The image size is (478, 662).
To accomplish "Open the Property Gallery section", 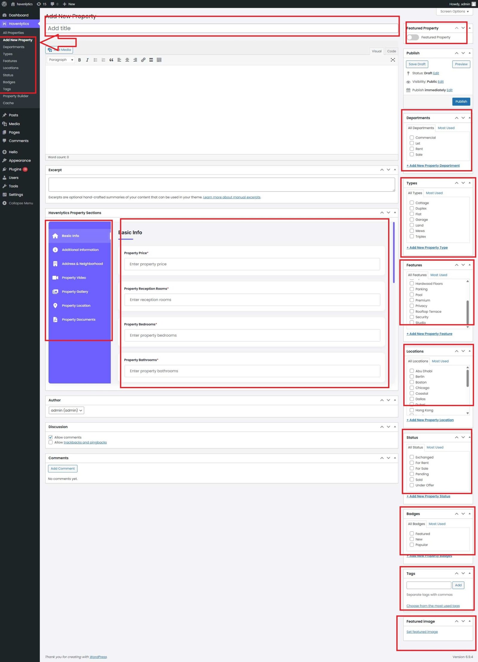I will coord(75,292).
